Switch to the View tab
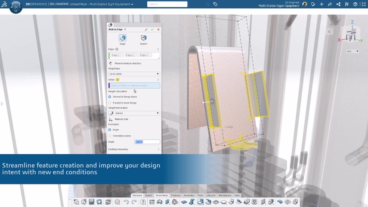Screen dimensions: 368x207 tap(237, 195)
